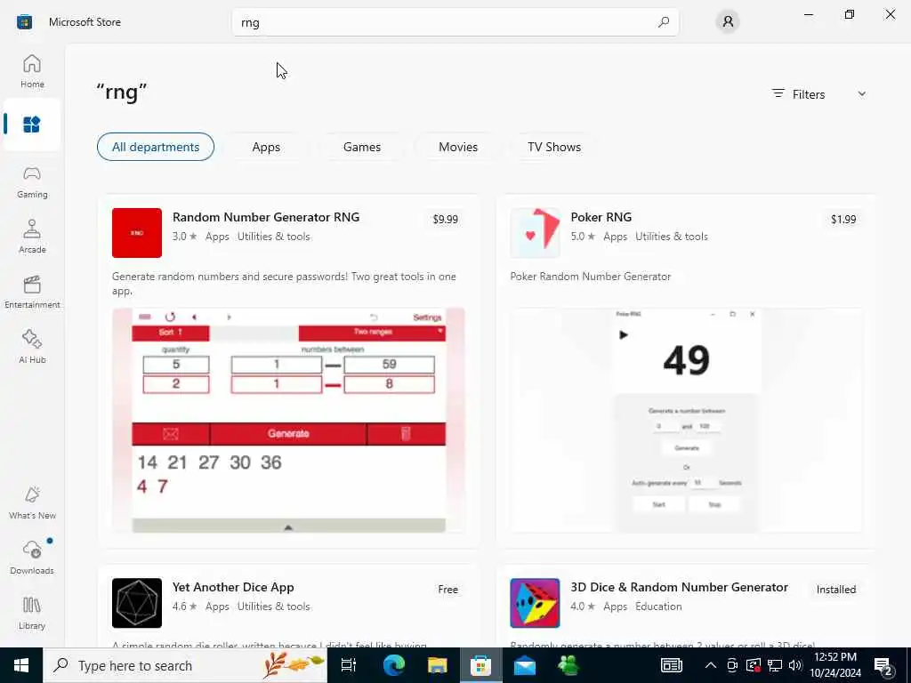
Task: Click the network tray icon
Action: [775, 665]
